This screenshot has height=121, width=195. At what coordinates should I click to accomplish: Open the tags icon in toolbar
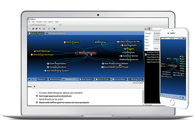click(40, 29)
